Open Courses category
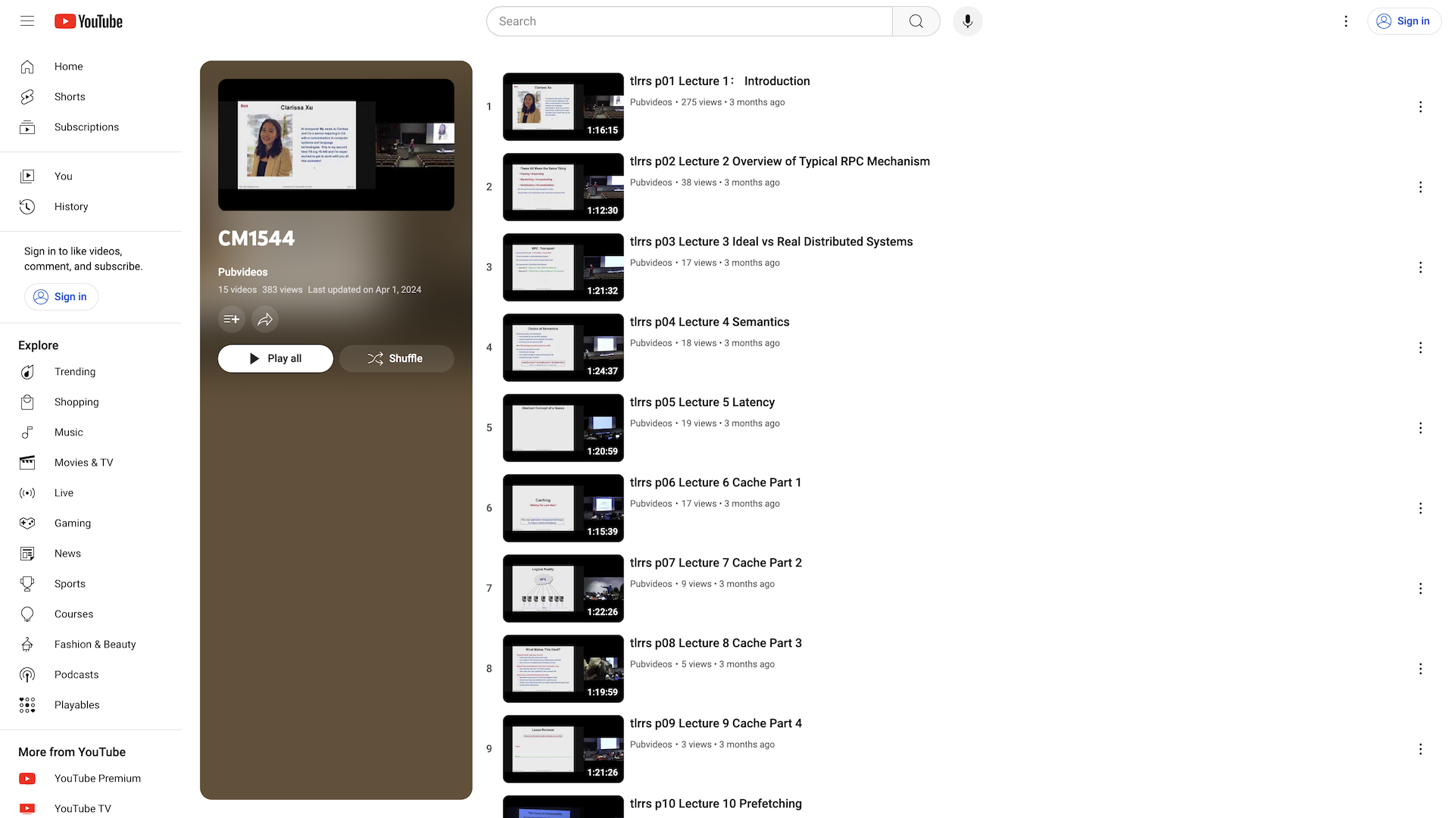 91,614
